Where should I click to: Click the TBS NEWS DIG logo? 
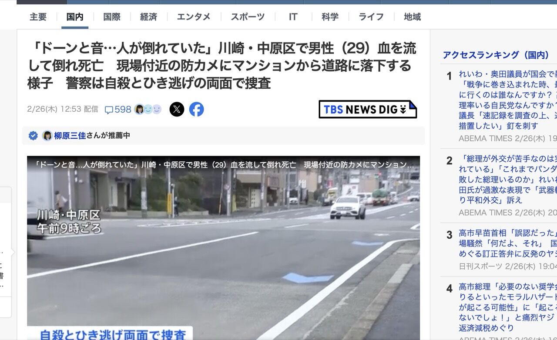tap(368, 109)
